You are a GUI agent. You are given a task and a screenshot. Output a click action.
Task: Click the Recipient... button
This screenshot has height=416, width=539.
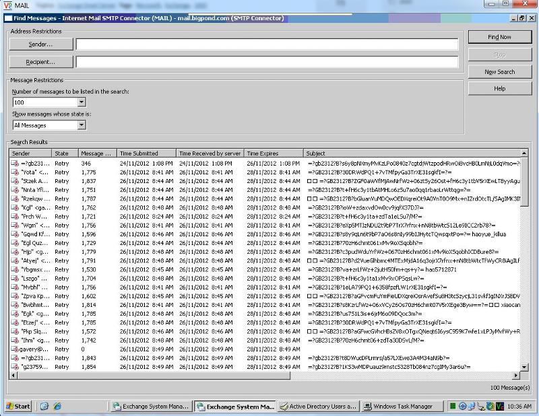point(42,61)
